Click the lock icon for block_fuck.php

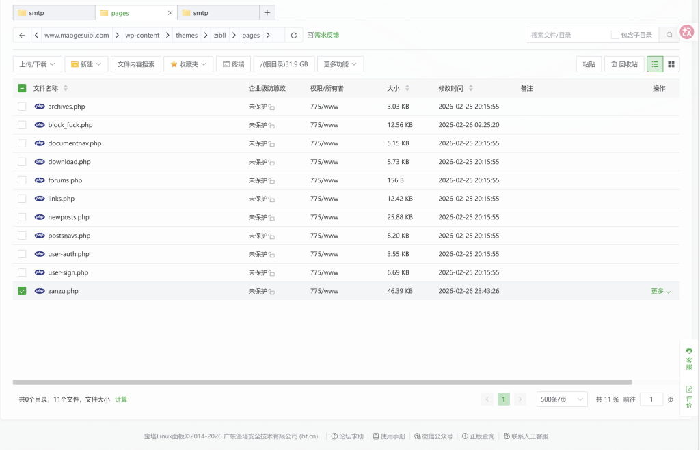point(272,126)
